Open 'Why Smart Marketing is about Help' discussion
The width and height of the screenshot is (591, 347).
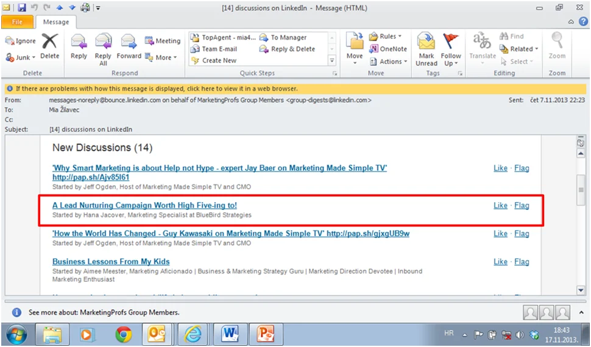(220, 168)
